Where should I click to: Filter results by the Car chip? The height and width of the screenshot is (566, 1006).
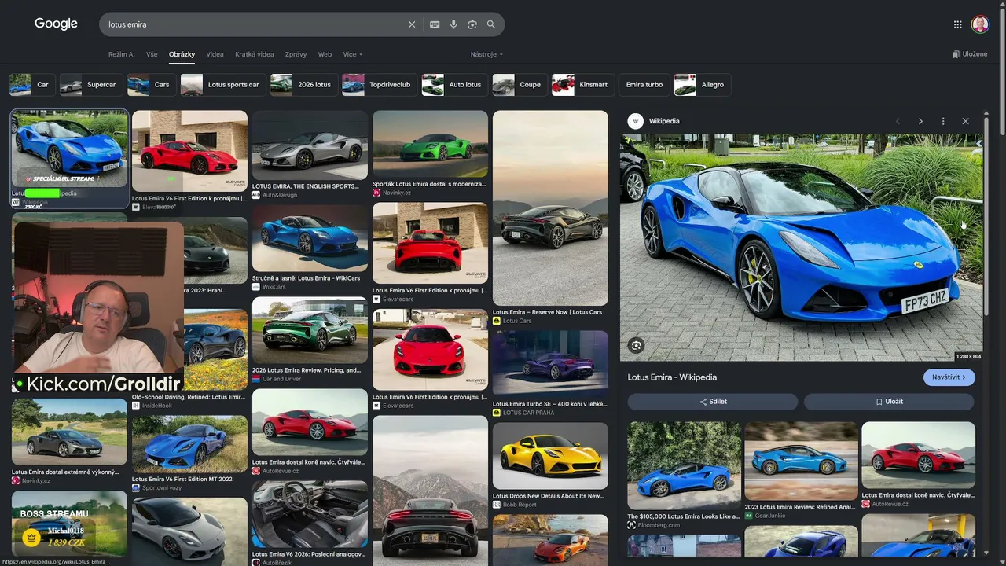tap(32, 85)
